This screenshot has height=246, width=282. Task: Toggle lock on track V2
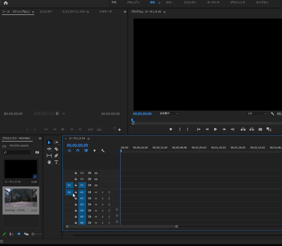(76, 179)
